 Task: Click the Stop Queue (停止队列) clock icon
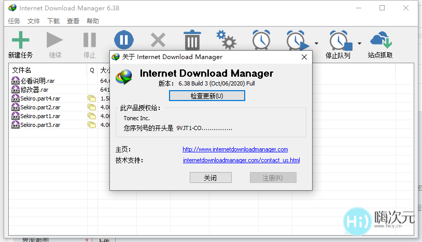[341, 40]
